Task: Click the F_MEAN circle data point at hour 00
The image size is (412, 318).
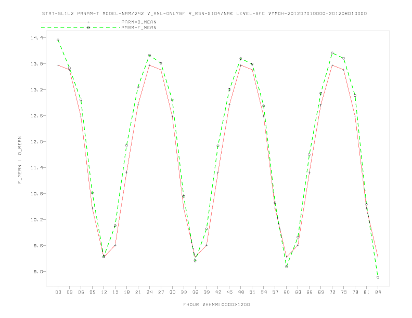Action: coord(58,40)
